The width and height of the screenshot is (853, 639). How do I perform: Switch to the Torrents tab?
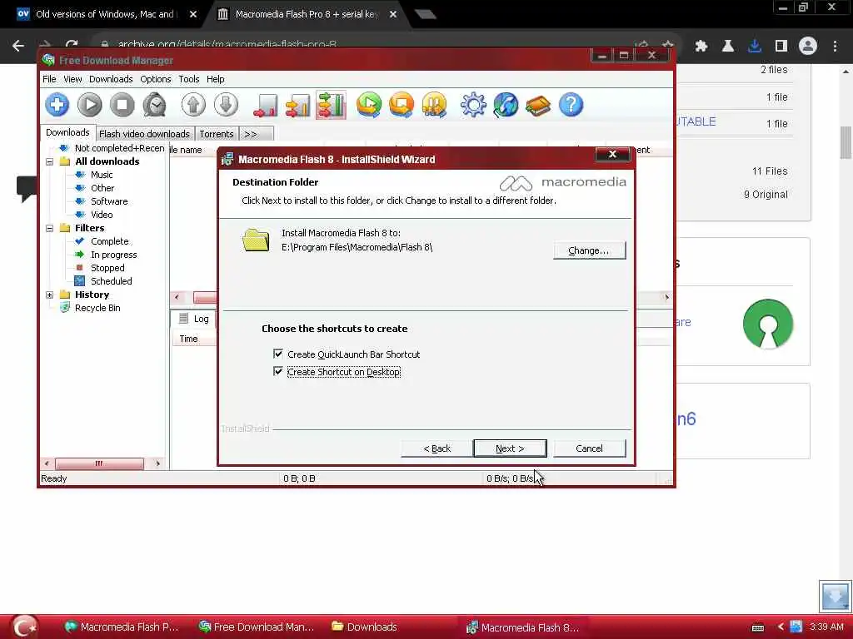(x=216, y=134)
